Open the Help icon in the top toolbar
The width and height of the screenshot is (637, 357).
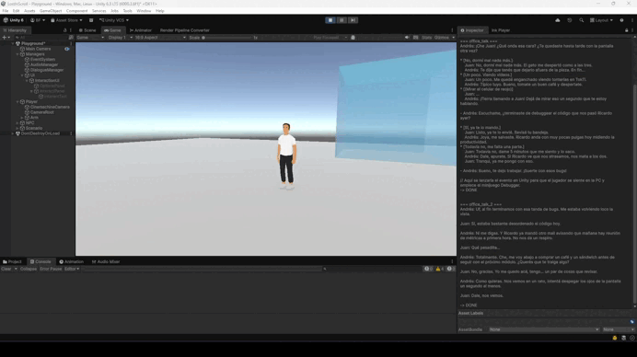click(621, 20)
